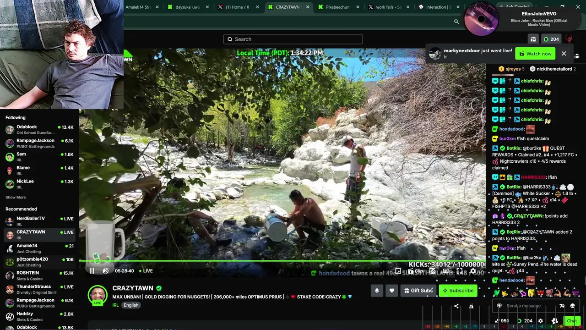The image size is (586, 330).
Task: Click the 204 Kicks balance below chat
Action: pos(525,321)
